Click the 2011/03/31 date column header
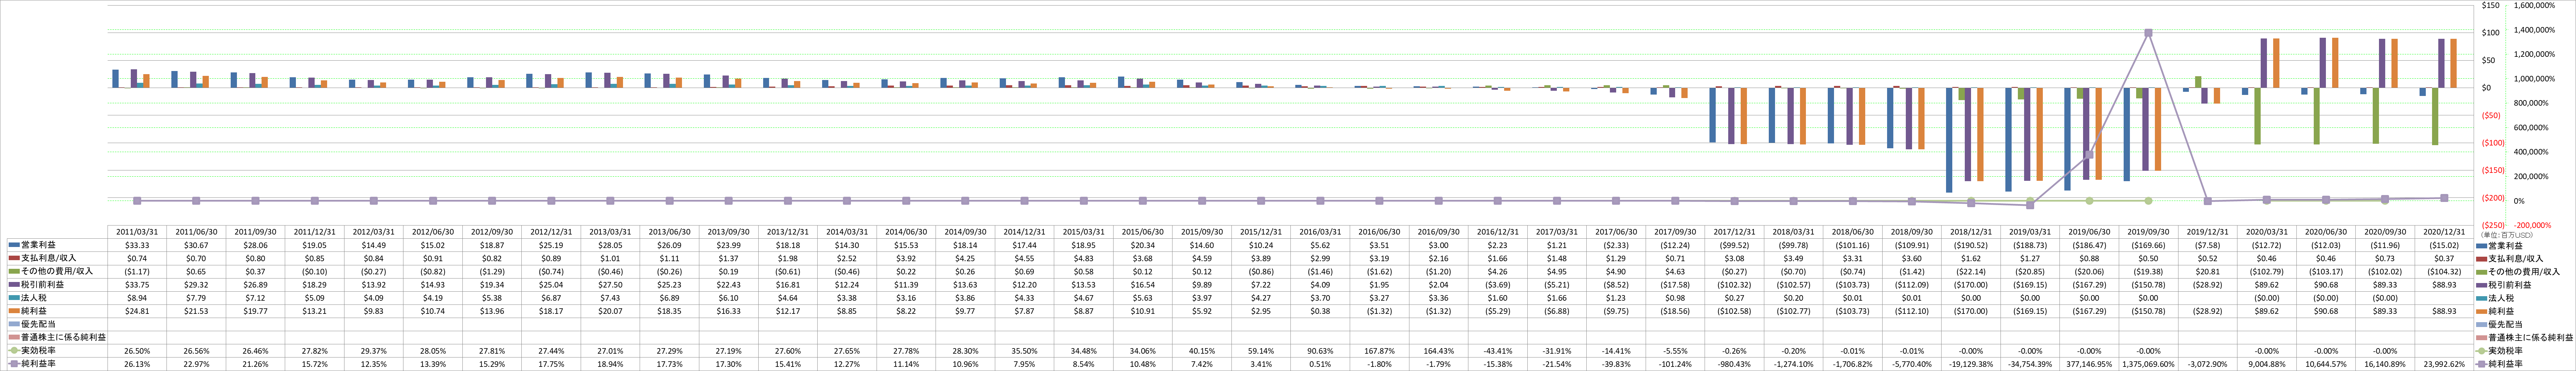 point(137,231)
